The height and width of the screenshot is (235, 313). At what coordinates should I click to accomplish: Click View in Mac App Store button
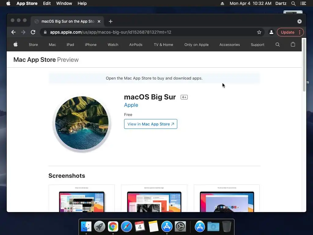(x=150, y=124)
